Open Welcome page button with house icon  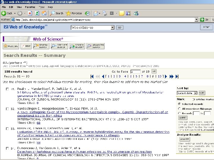pyautogui.click(x=11, y=46)
